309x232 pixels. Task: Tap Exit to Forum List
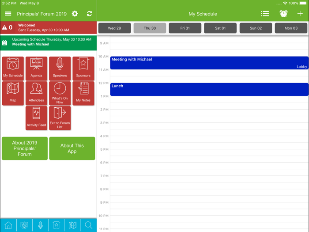[x=60, y=118]
